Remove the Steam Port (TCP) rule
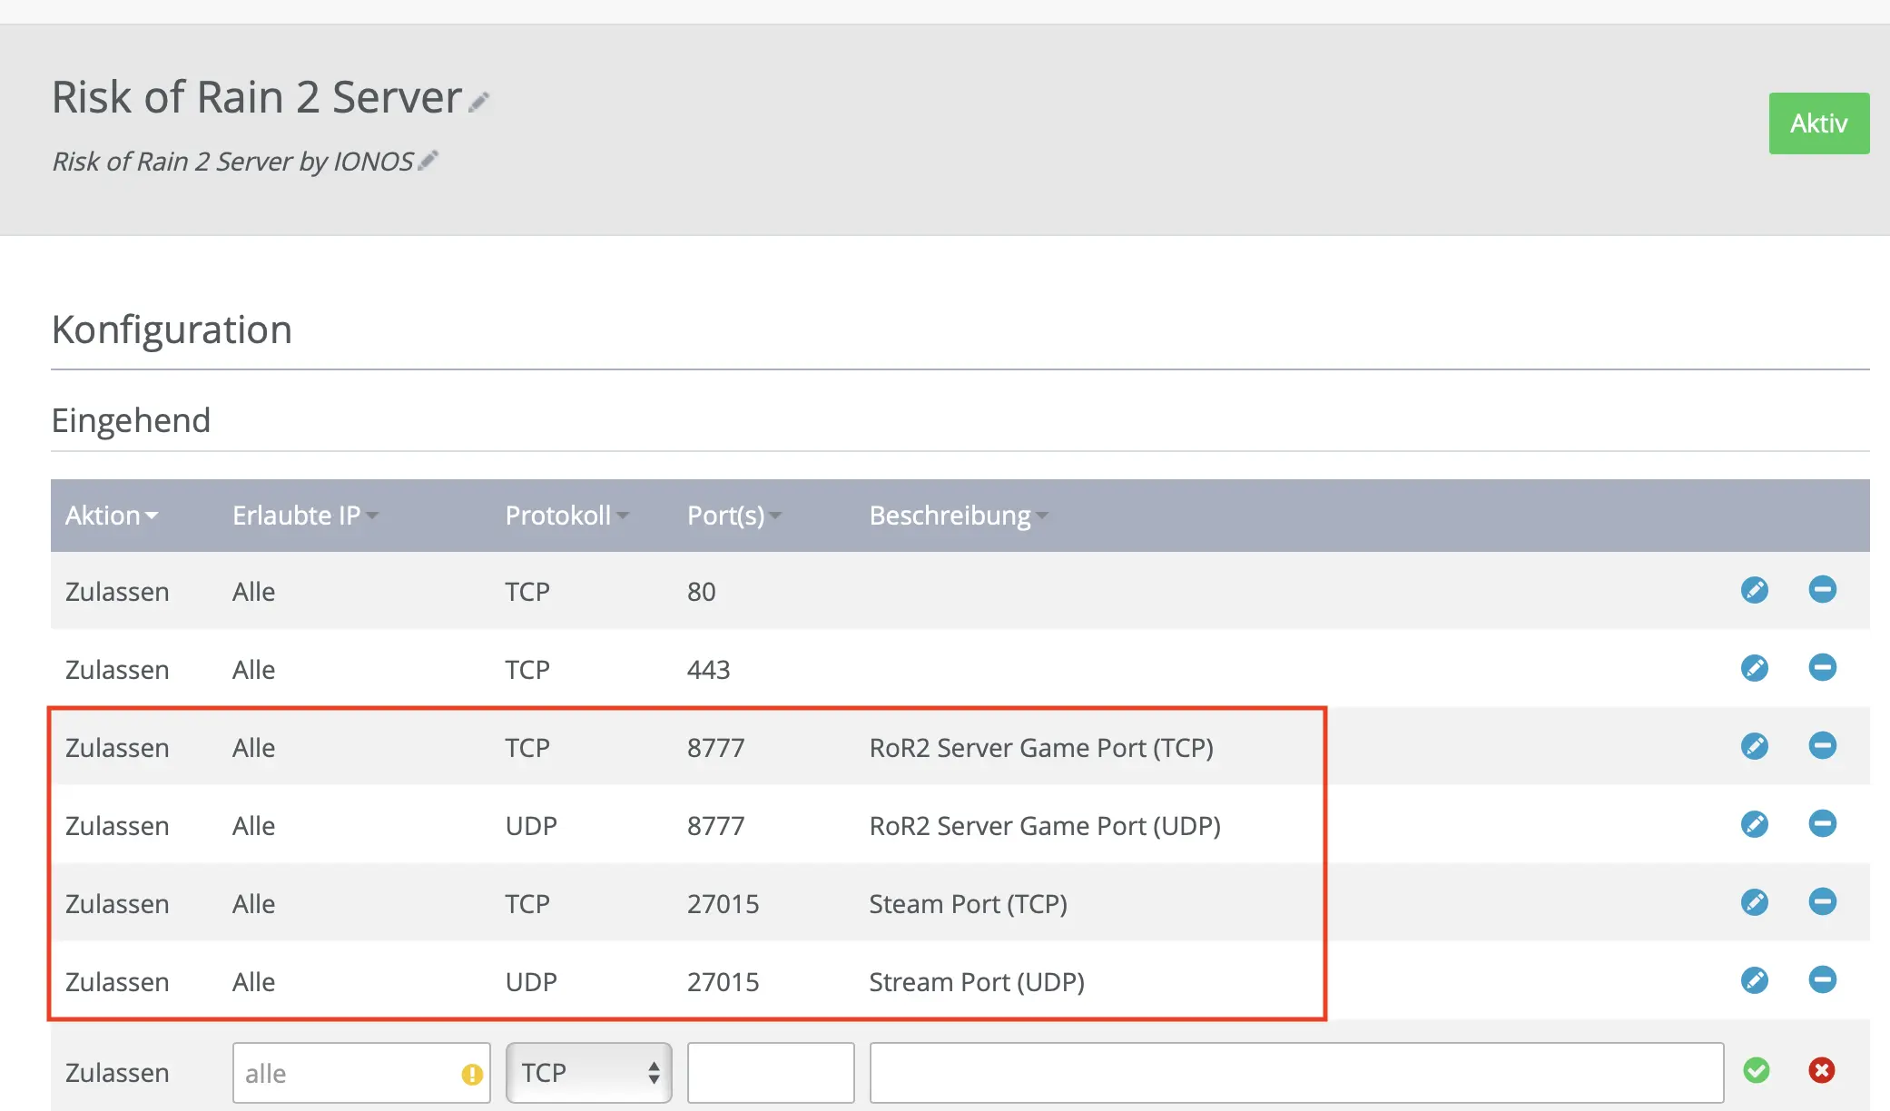This screenshot has height=1111, width=1890. [x=1822, y=902]
